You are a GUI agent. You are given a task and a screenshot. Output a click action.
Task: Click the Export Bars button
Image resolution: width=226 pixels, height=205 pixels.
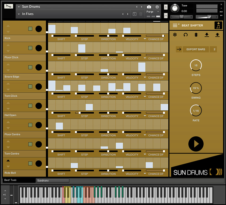point(196,49)
